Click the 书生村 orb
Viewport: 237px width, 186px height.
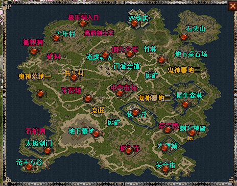74,77
